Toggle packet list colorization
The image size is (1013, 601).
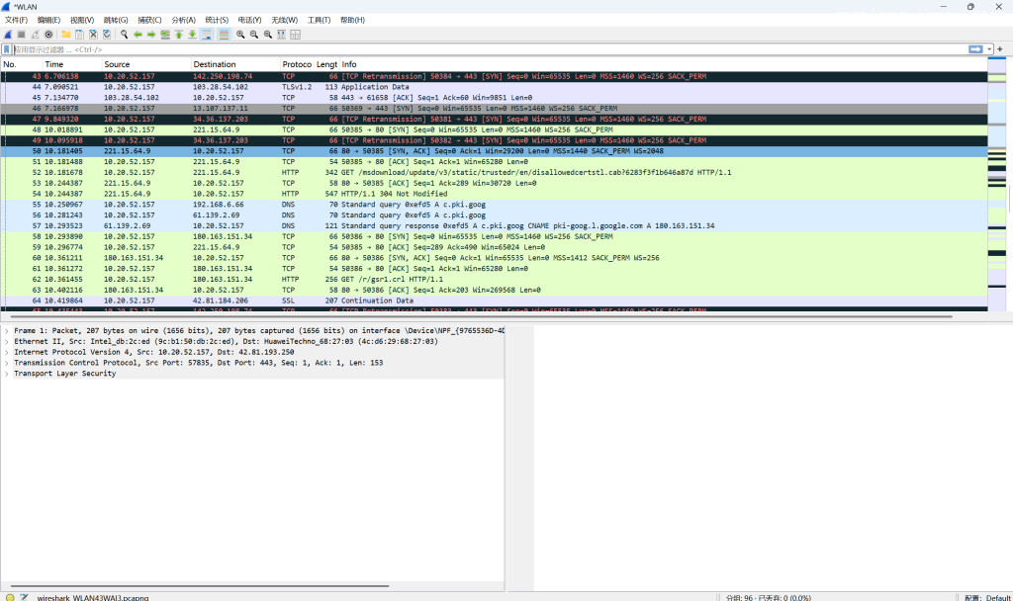click(224, 35)
